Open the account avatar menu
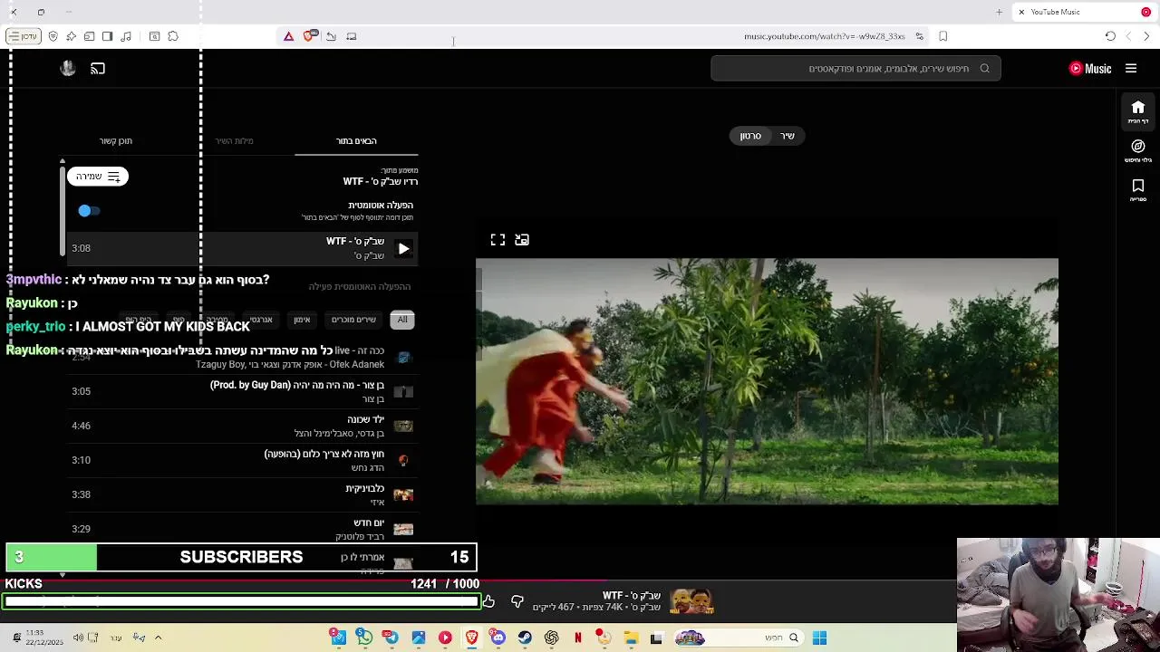Screen dimensions: 1160x652 coord(67,69)
